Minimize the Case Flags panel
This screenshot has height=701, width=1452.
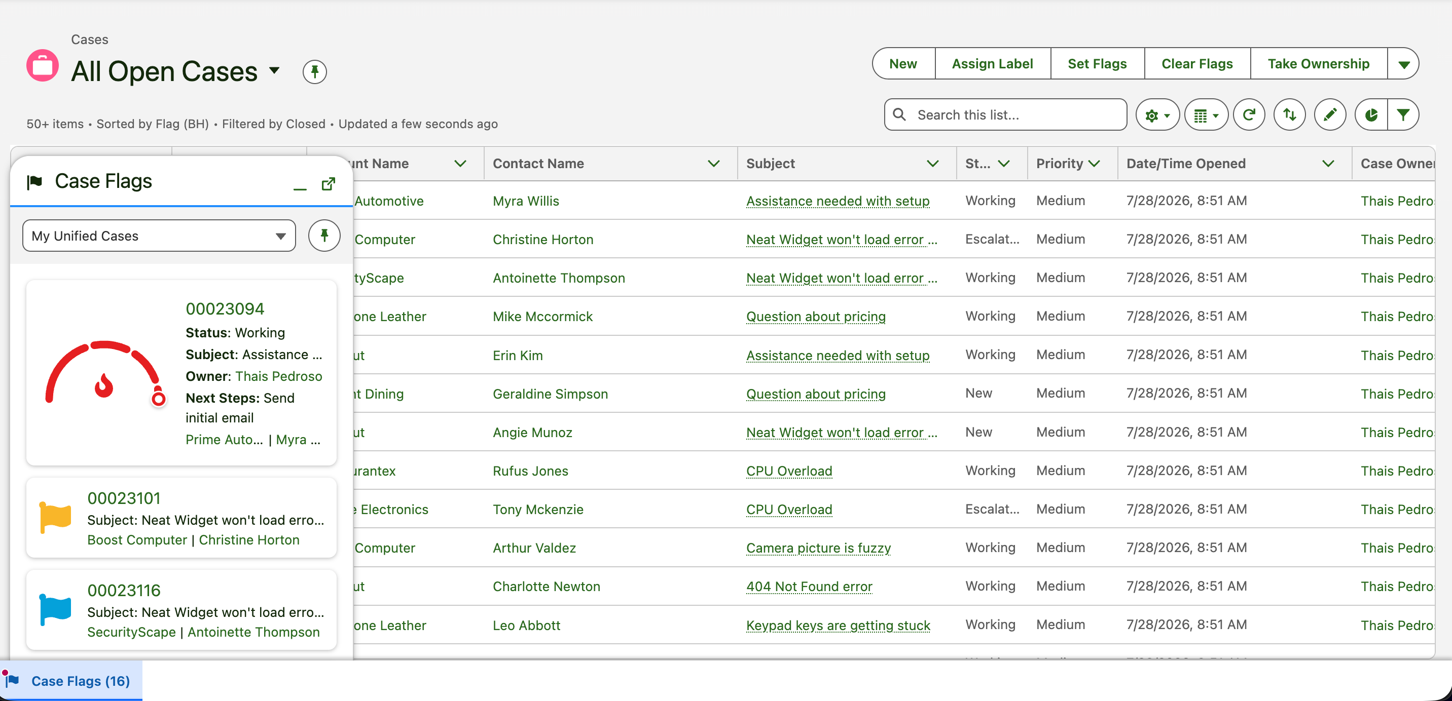(300, 185)
